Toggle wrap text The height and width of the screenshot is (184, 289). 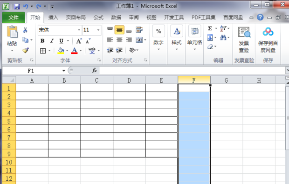click(x=139, y=30)
